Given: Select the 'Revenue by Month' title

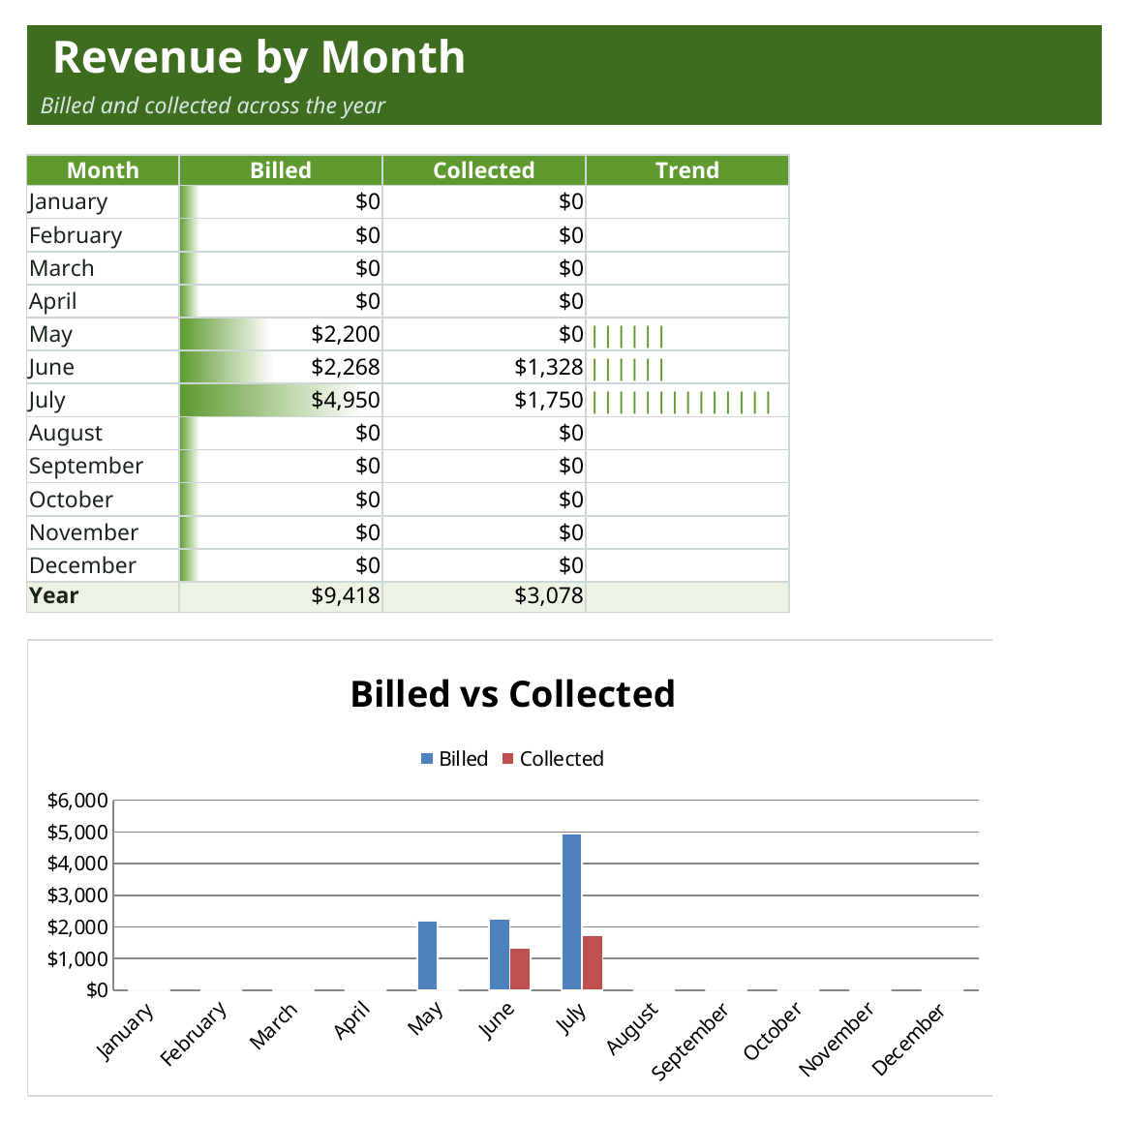Looking at the screenshot, I should [x=259, y=57].
